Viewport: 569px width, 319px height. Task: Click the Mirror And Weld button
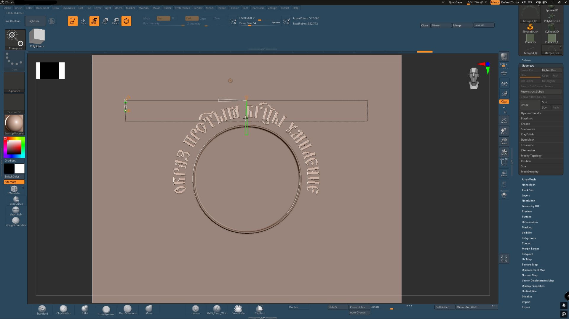(477, 307)
